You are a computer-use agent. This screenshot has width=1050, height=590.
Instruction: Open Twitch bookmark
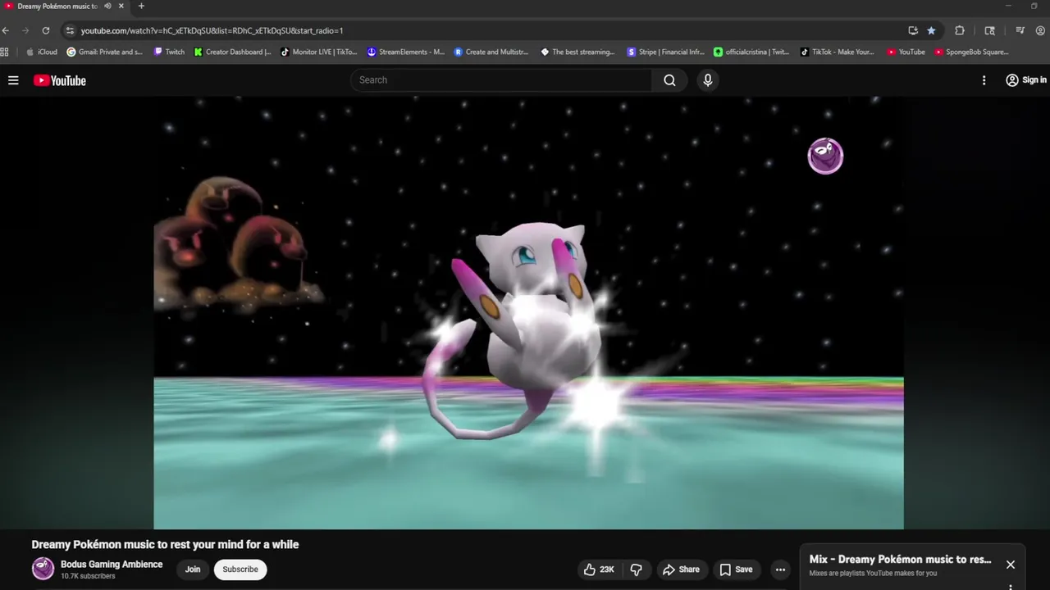pos(170,52)
